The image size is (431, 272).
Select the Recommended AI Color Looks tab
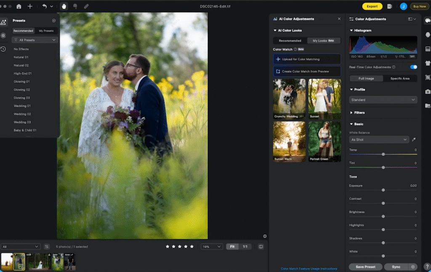click(x=290, y=41)
